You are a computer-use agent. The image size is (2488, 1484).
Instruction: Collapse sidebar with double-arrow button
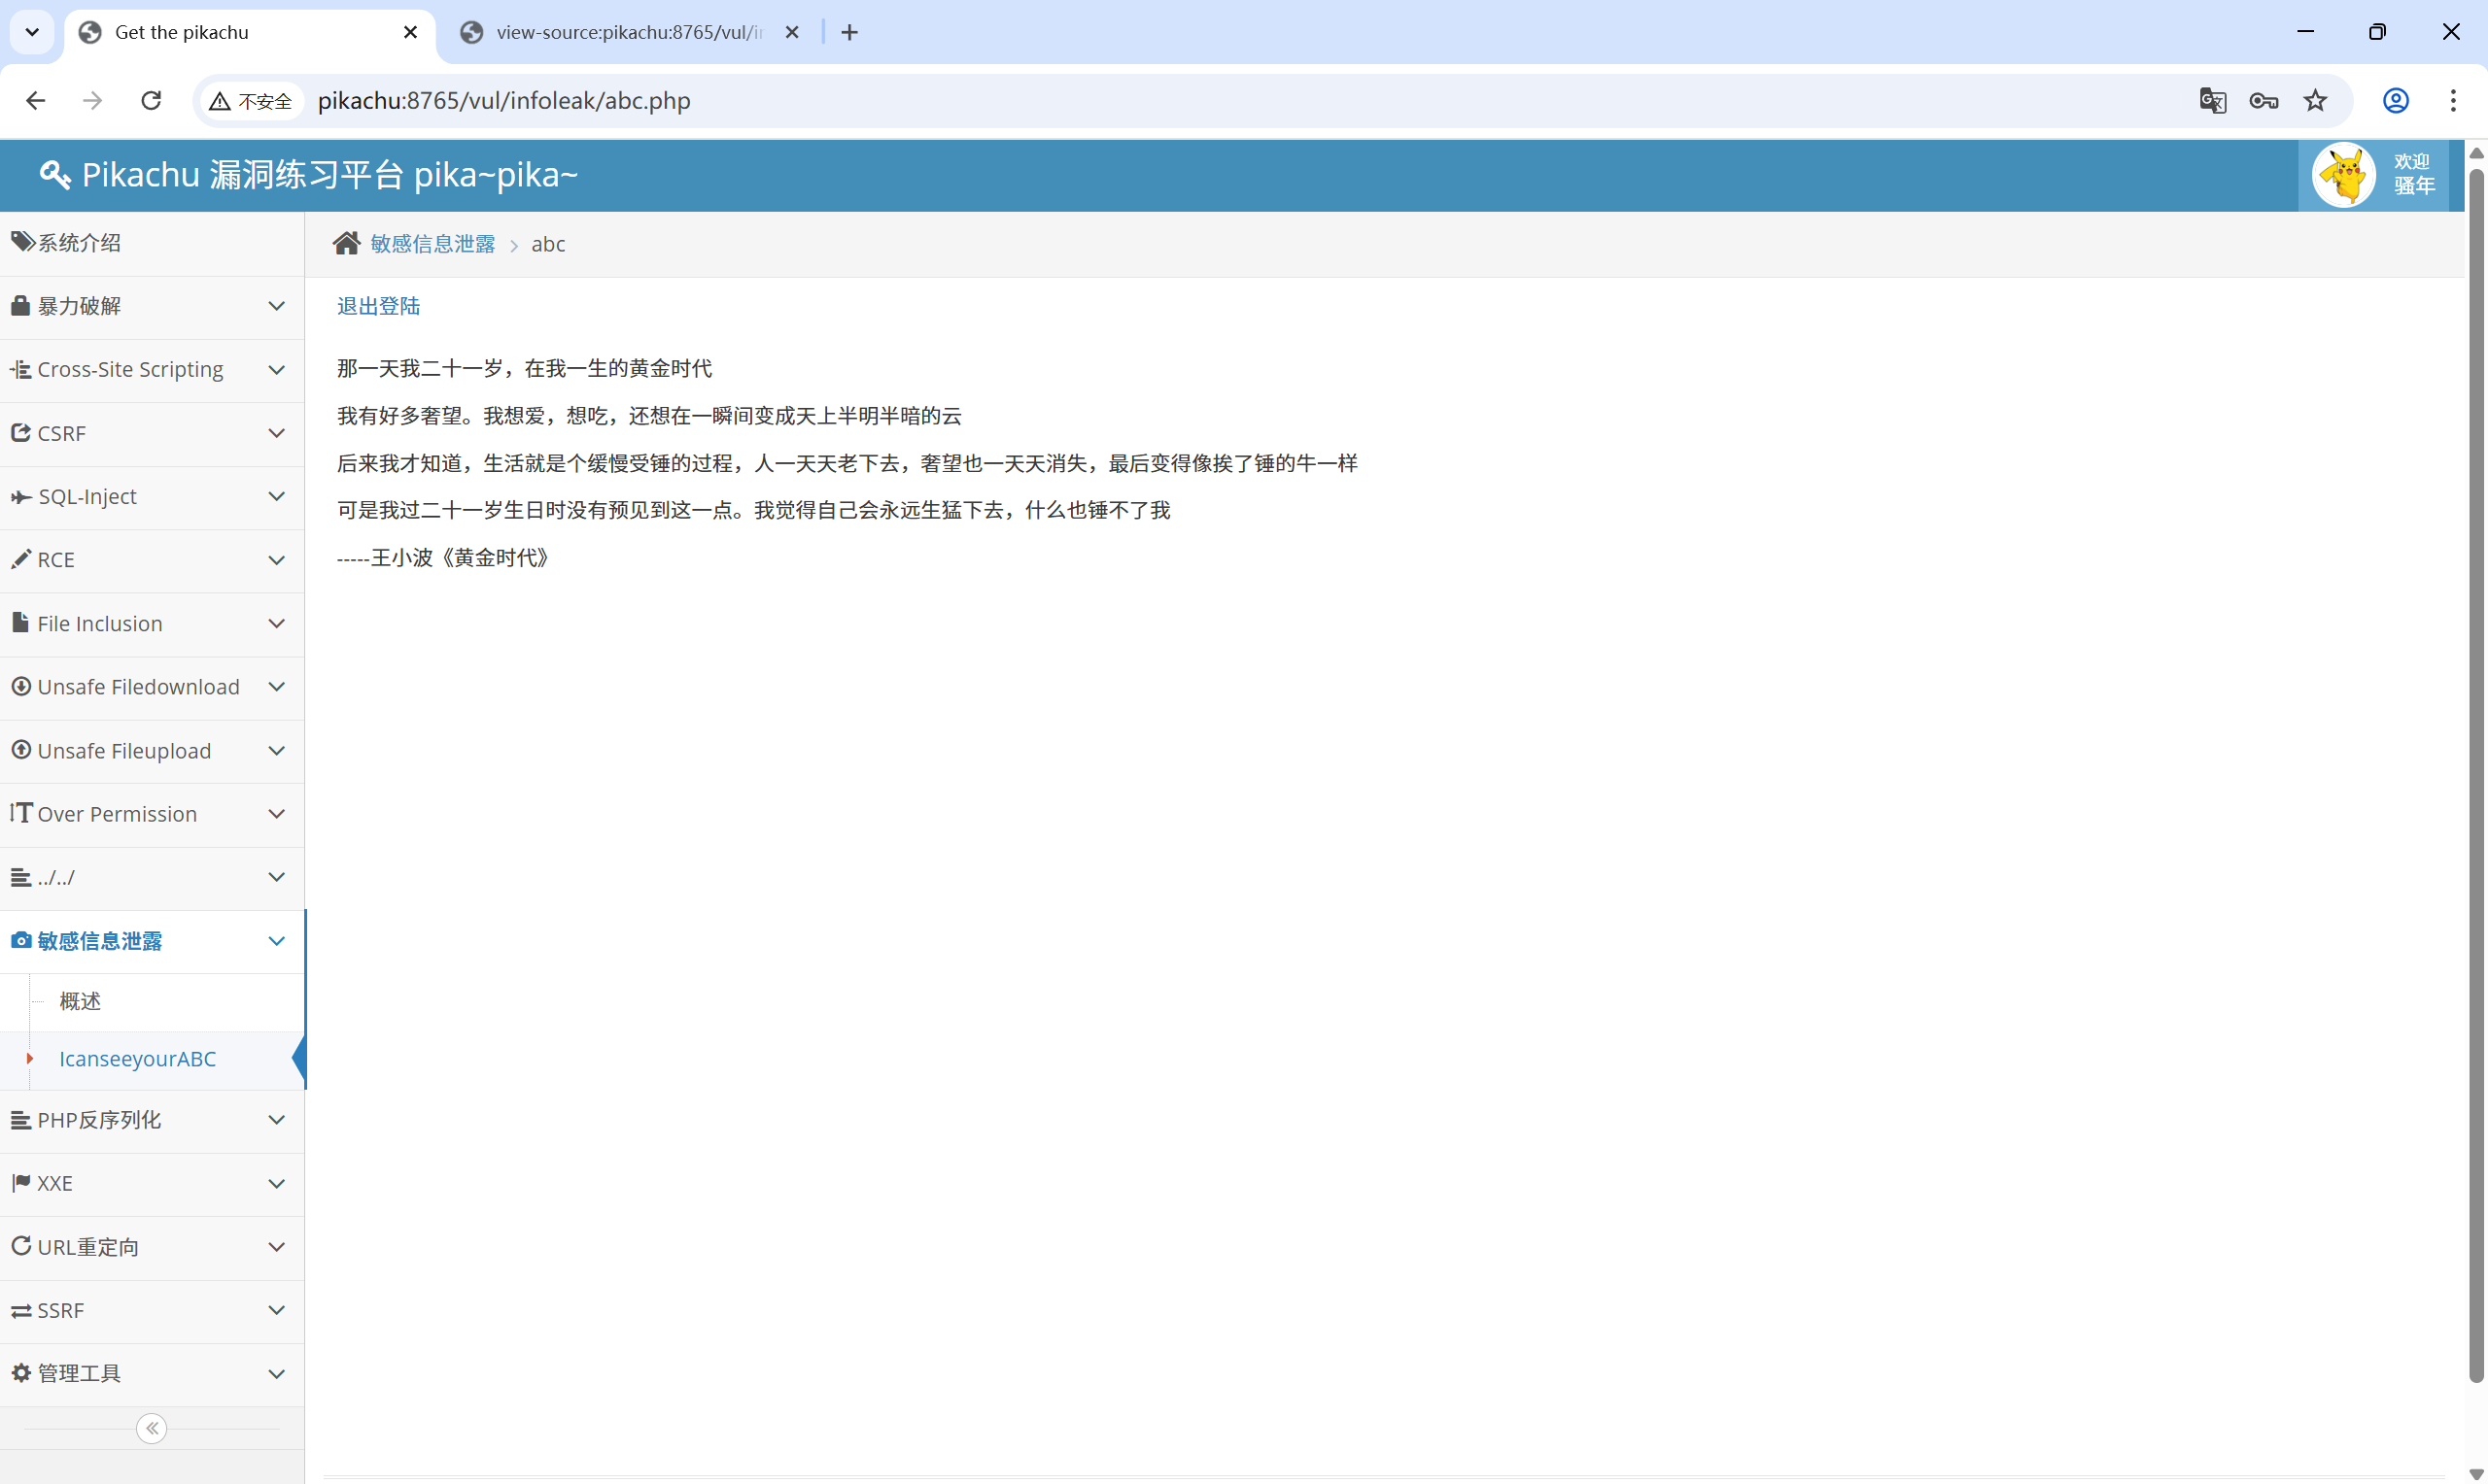[152, 1428]
